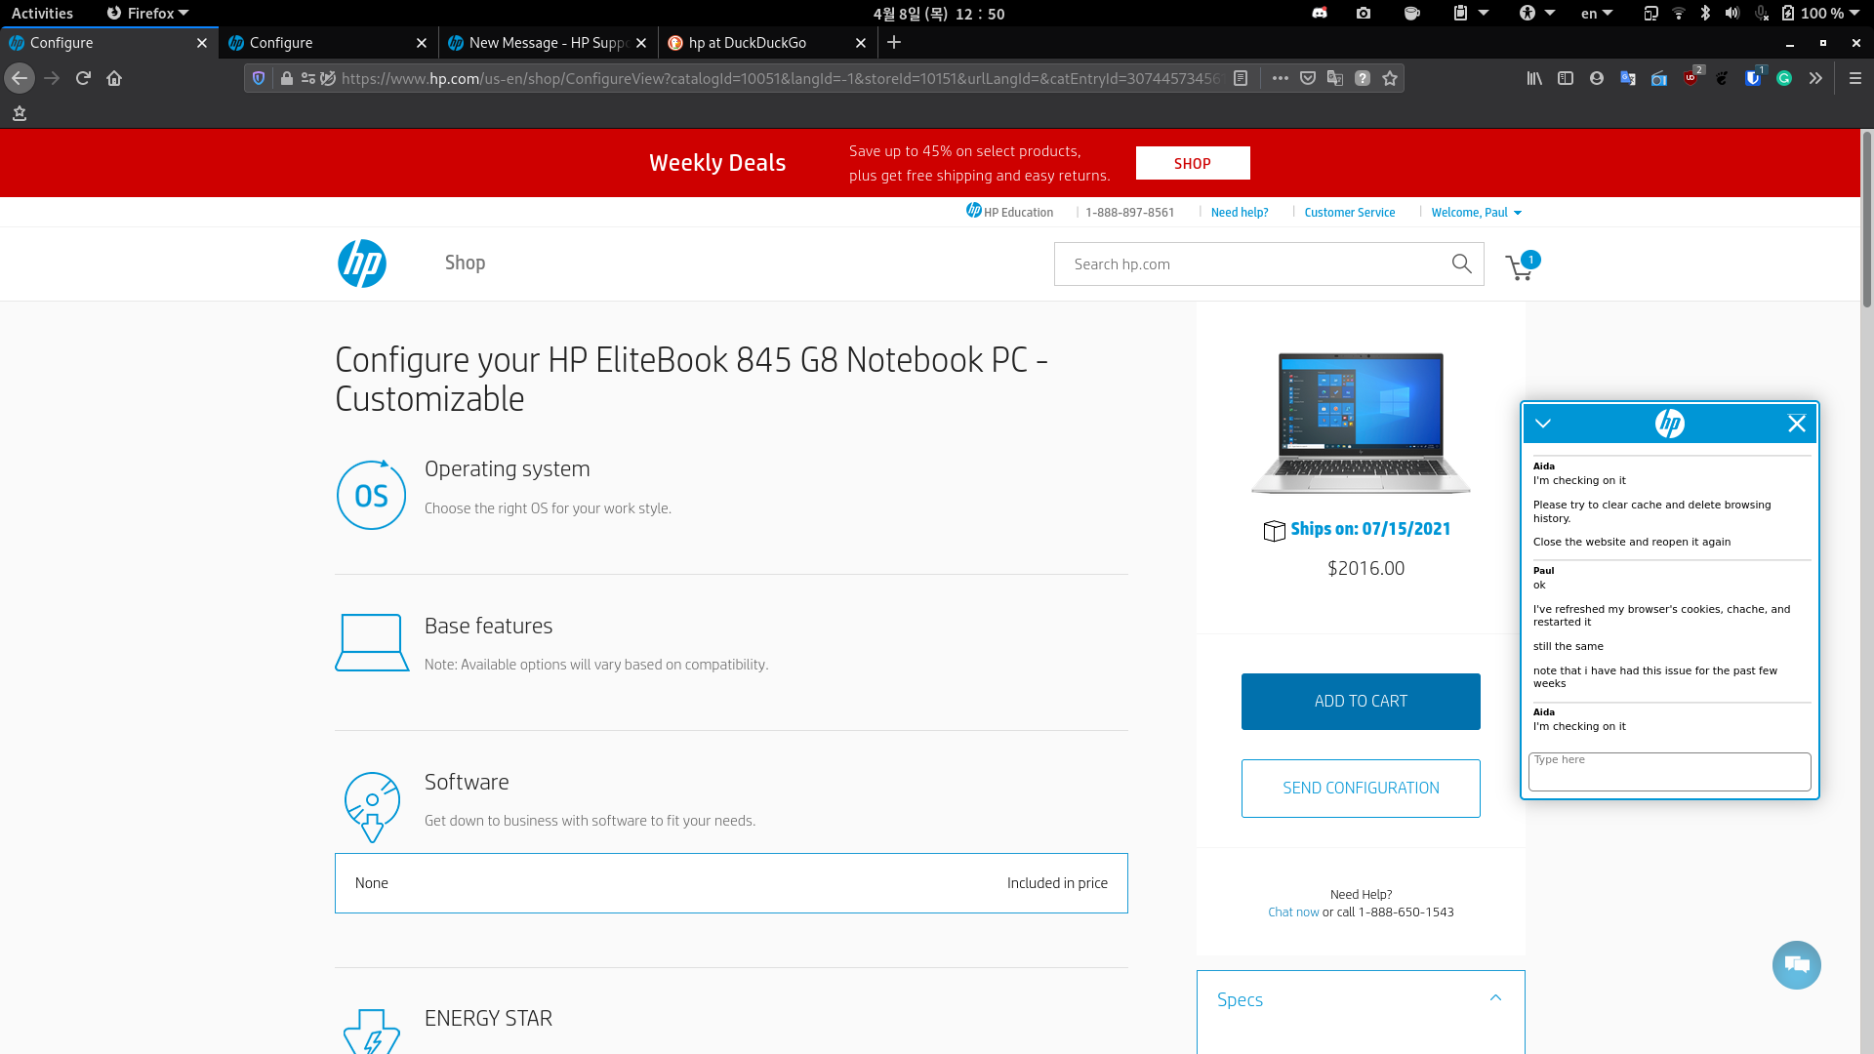Open the Google Translate extension icon
Screen dimensions: 1874x1054
pos(1628,78)
